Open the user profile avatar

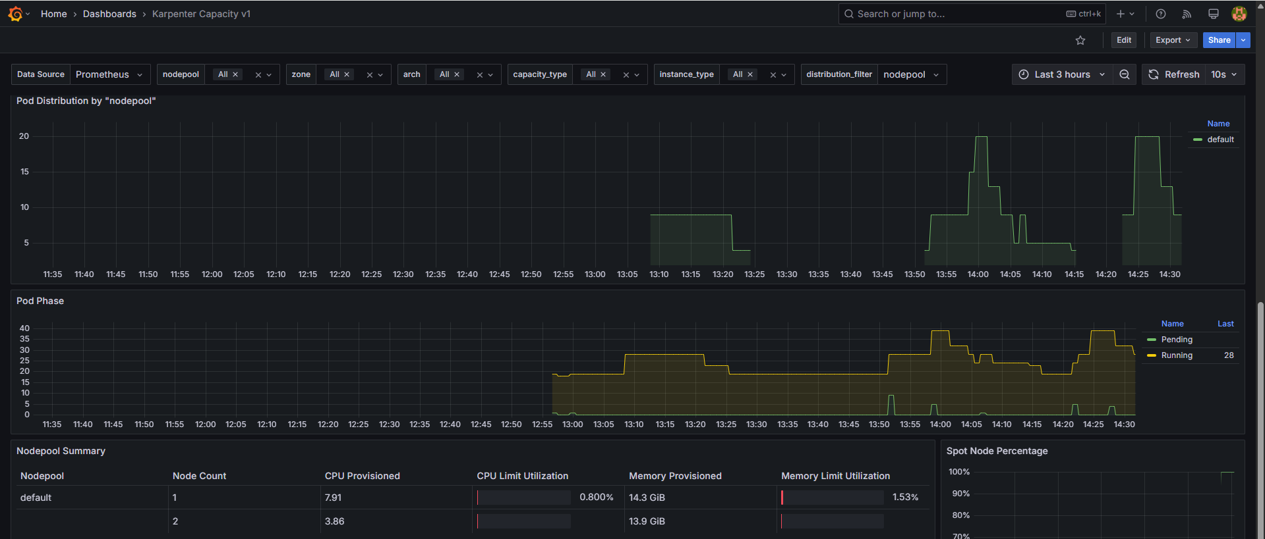coord(1239,14)
